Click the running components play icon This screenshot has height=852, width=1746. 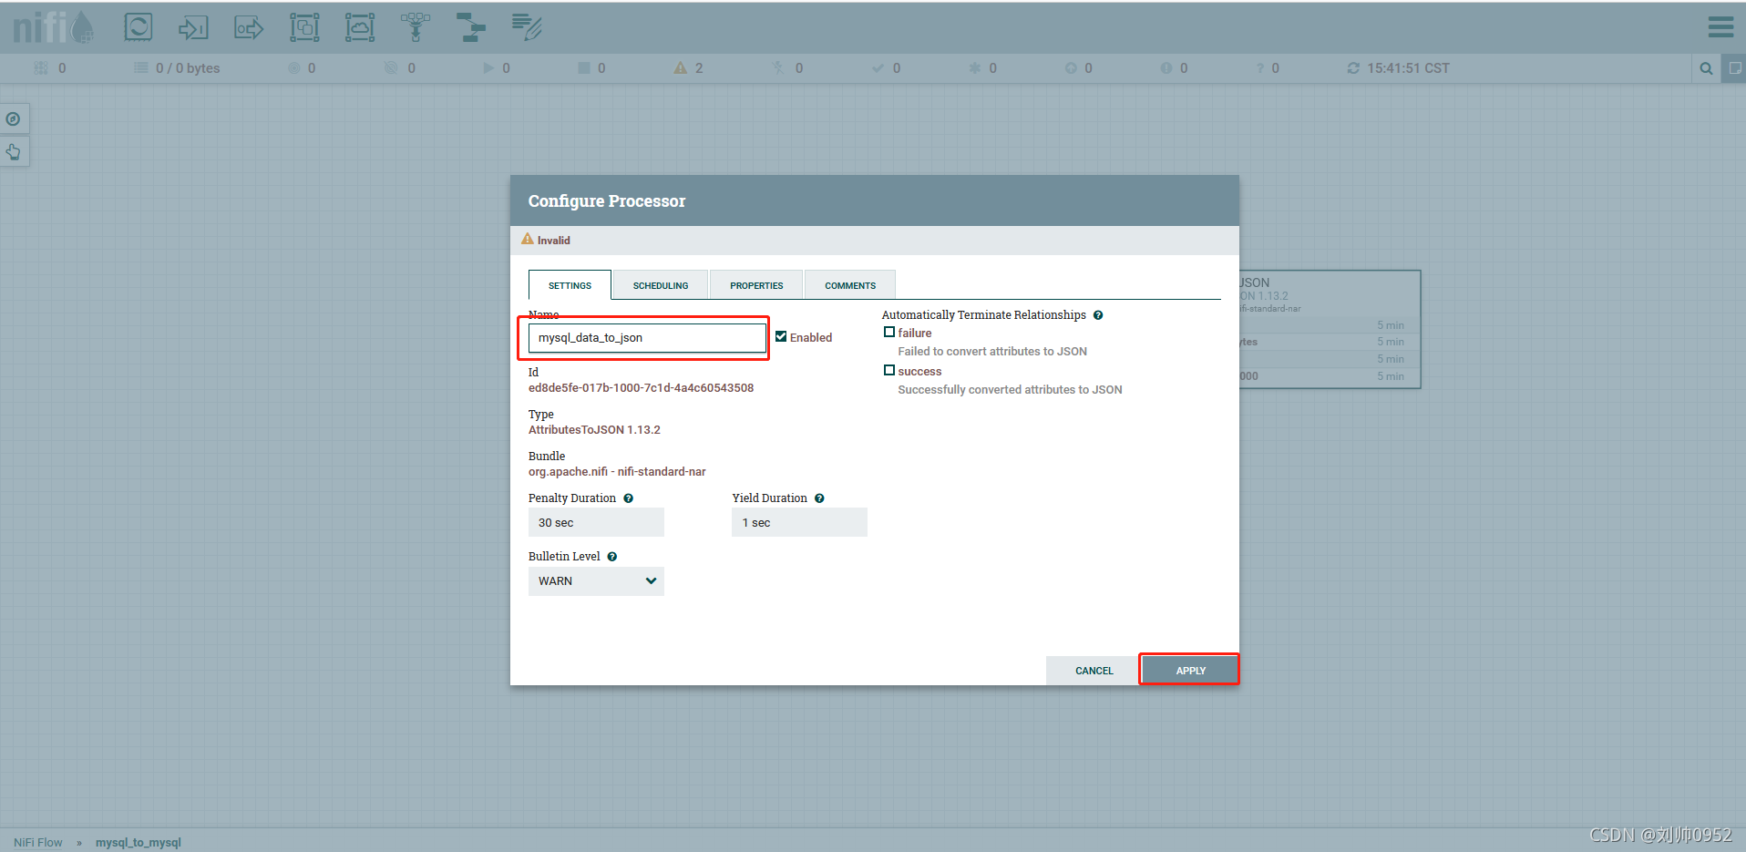[x=488, y=68]
